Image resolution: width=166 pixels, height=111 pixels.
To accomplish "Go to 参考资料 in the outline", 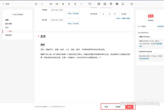I will coord(9,35).
